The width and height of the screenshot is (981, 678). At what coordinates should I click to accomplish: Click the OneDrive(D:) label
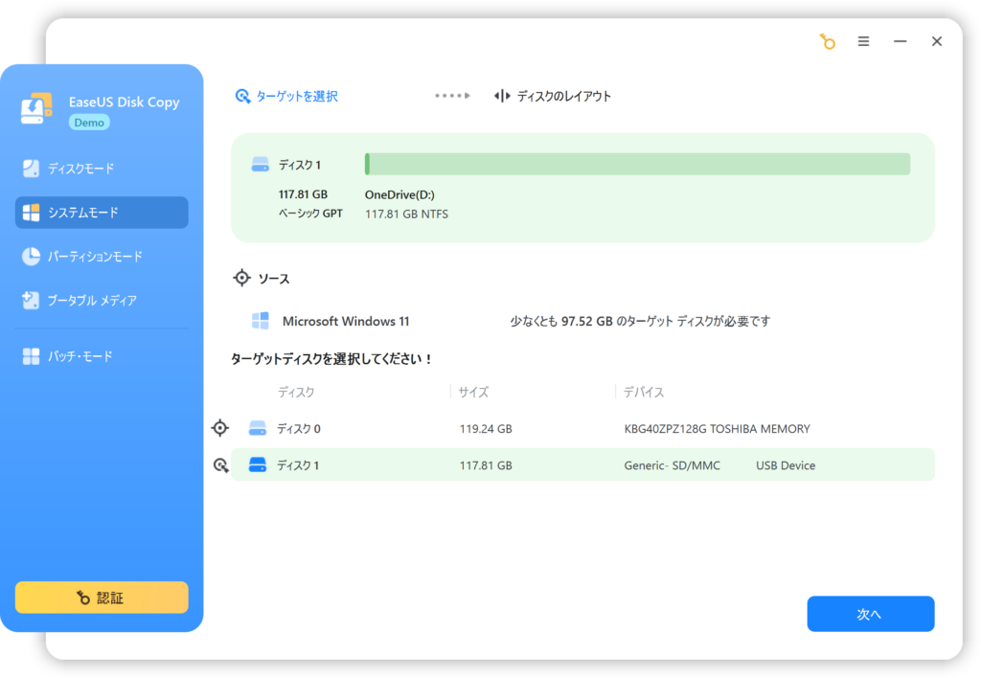pos(399,194)
